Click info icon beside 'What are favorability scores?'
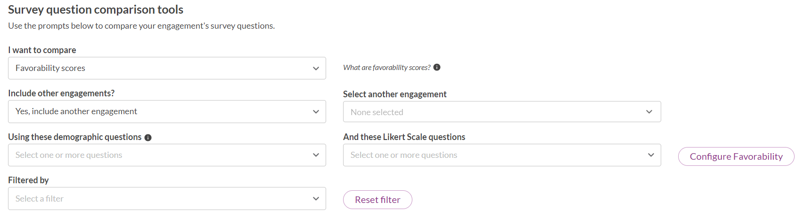 click(437, 67)
